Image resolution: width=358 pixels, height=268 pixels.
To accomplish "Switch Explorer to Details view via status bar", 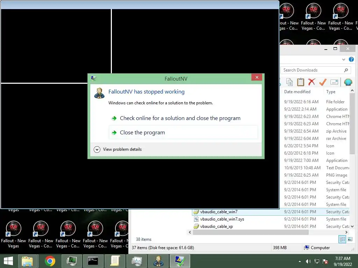I will coord(342,239).
